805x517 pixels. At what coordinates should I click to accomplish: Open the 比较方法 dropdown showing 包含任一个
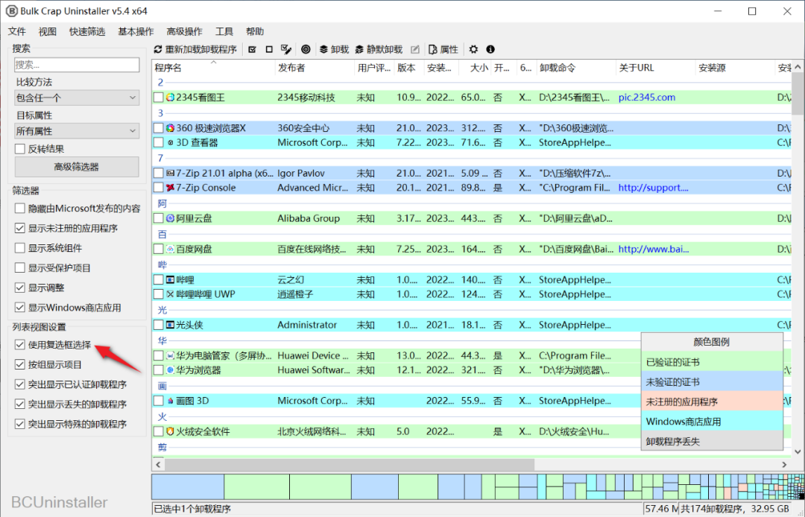click(77, 98)
